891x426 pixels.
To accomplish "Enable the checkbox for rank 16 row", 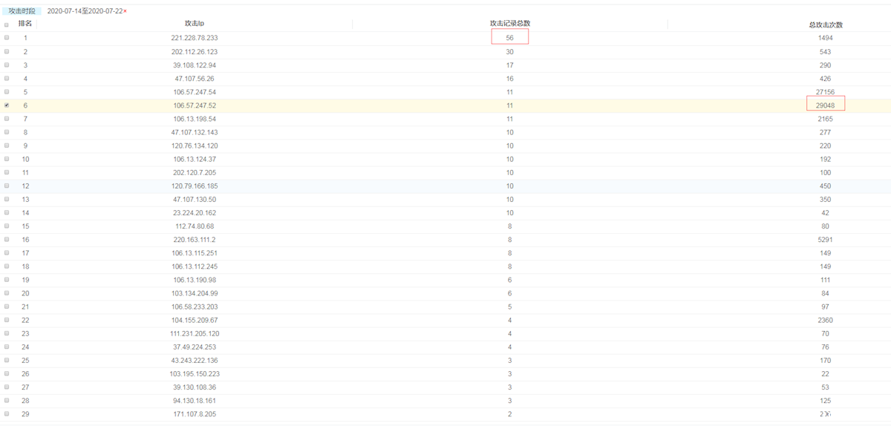I will 7,240.
